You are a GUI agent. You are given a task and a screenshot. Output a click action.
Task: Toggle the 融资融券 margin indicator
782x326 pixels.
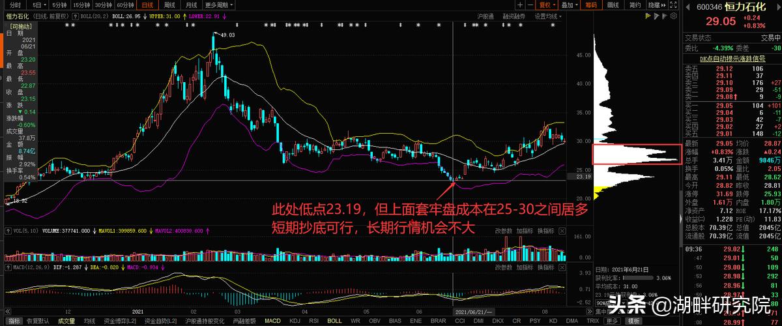514,16
